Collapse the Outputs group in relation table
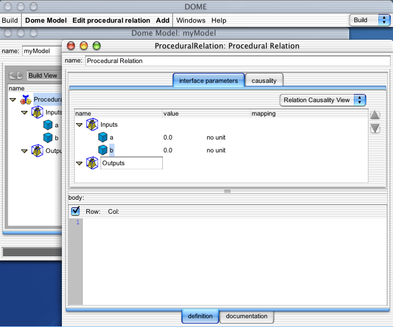Image resolution: width=393 pixels, height=327 pixels. [x=79, y=163]
